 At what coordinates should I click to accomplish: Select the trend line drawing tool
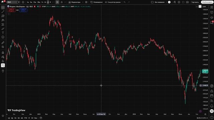[x=3, y=12]
